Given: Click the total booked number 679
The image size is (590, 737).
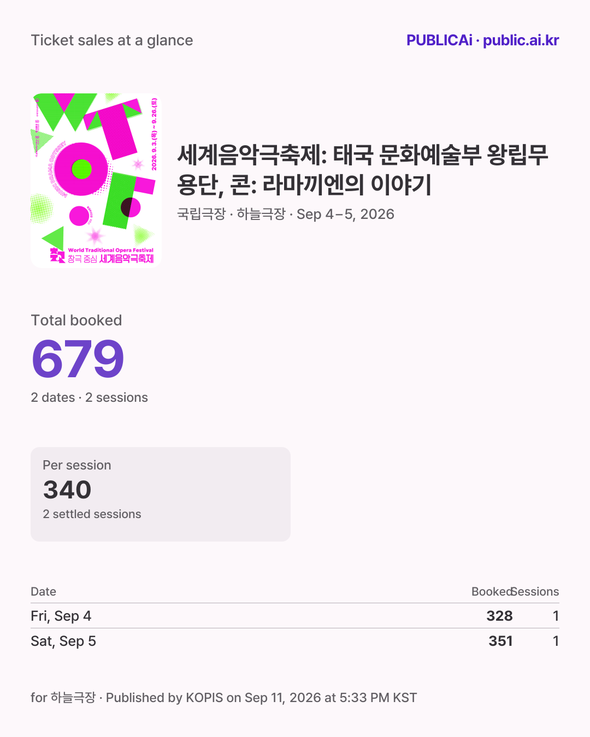Looking at the screenshot, I should pos(78,359).
